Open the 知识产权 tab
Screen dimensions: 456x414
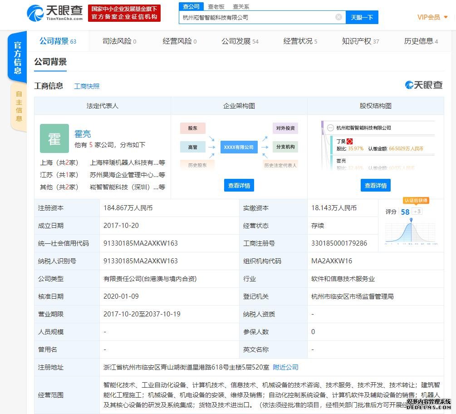pos(361,41)
